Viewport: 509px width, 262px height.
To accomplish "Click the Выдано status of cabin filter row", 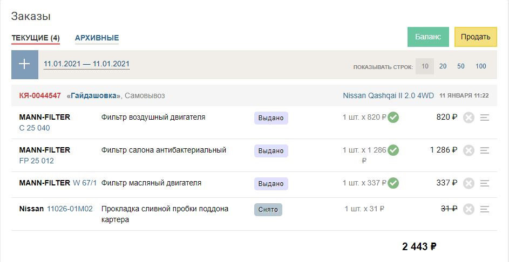I will (x=271, y=151).
